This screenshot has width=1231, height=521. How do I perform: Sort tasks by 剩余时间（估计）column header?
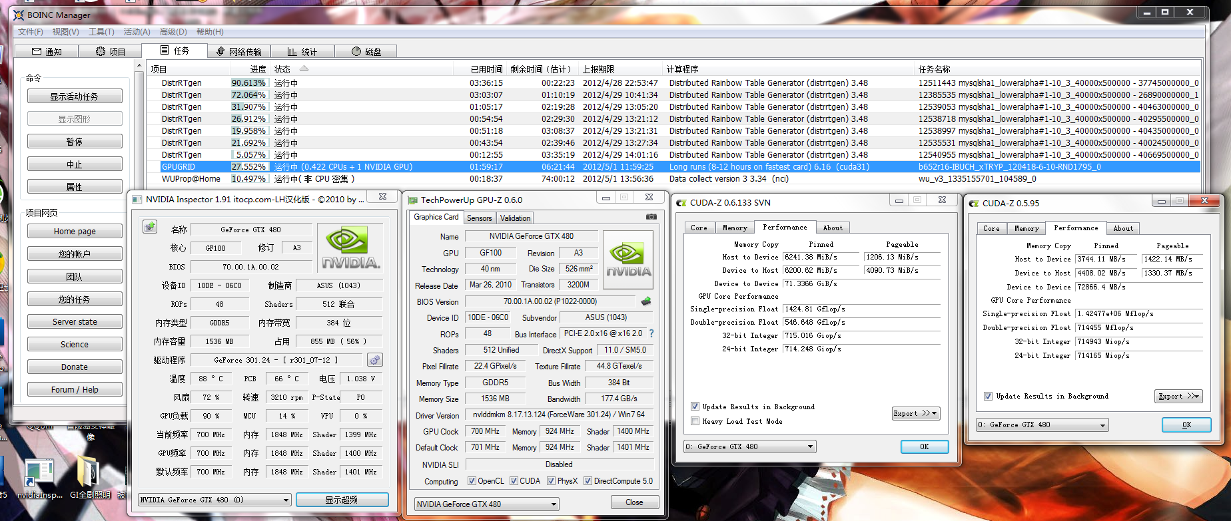pos(541,69)
